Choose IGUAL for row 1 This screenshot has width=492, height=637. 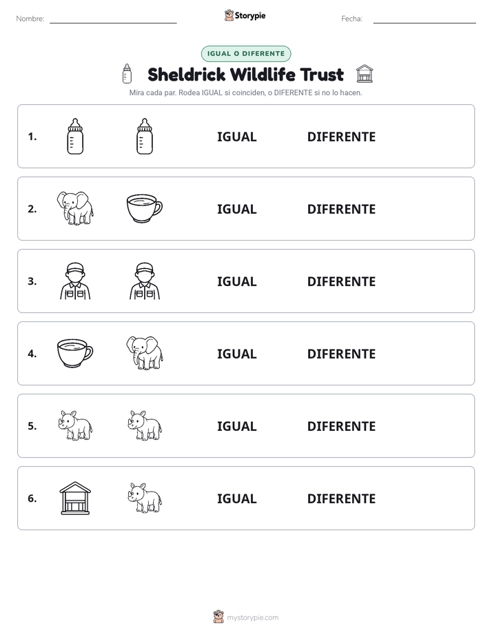tap(236, 137)
